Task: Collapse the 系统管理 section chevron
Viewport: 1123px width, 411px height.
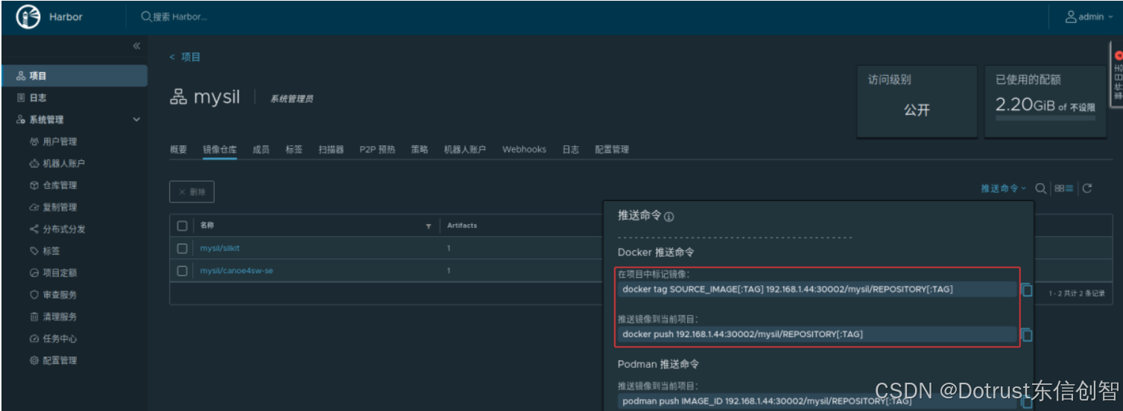Action: point(136,120)
